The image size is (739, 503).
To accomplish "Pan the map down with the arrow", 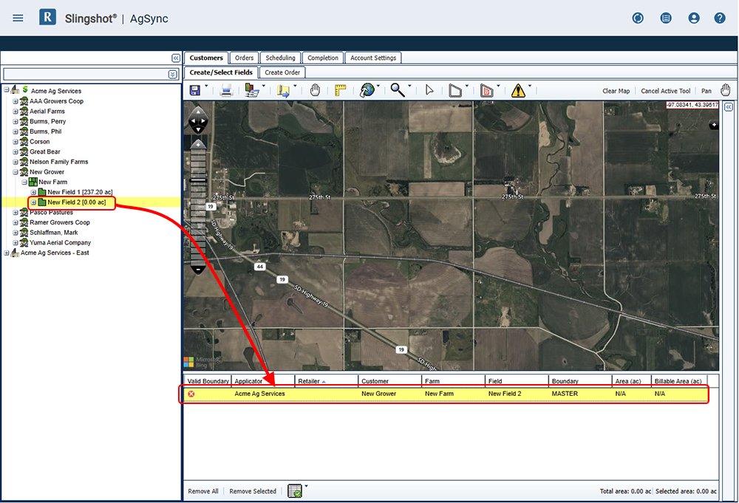I will click(x=198, y=129).
